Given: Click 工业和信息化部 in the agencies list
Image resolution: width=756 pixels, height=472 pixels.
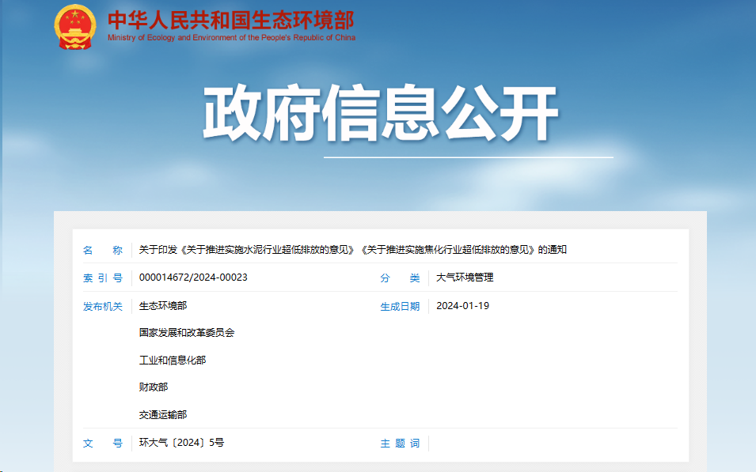Looking at the screenshot, I should (173, 361).
